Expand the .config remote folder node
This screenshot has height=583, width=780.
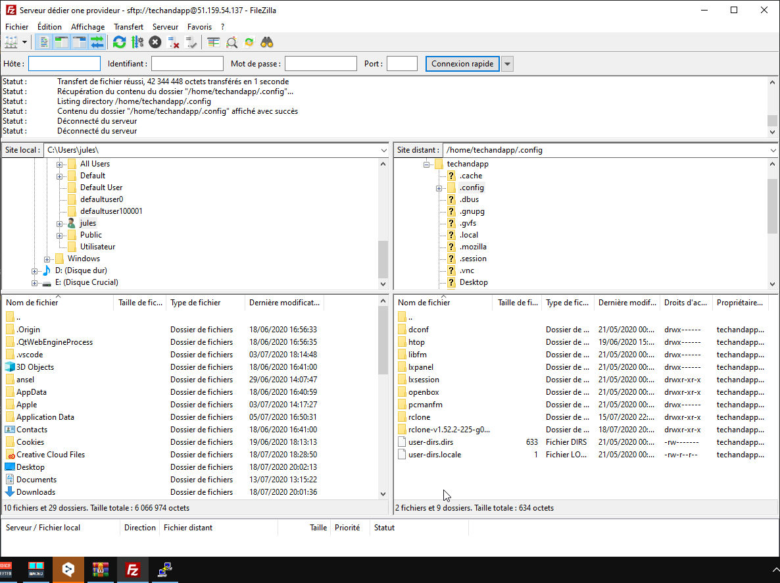439,188
